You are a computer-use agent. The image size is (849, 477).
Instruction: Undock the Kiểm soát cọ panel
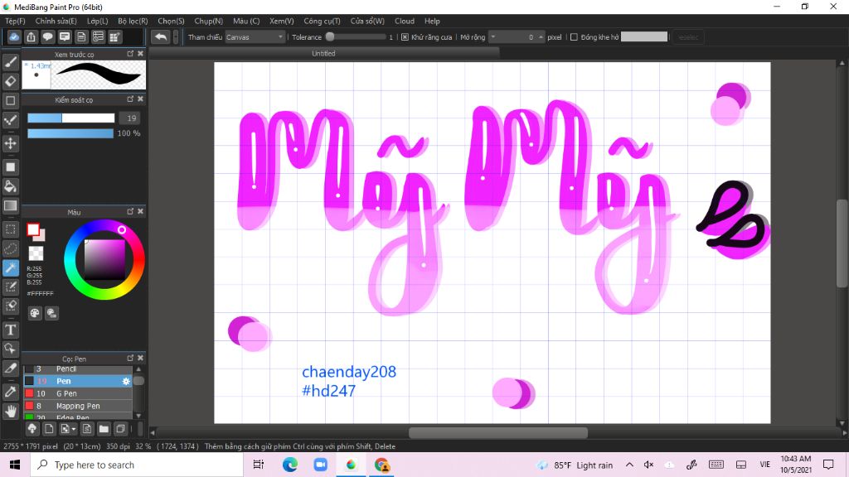pyautogui.click(x=130, y=99)
